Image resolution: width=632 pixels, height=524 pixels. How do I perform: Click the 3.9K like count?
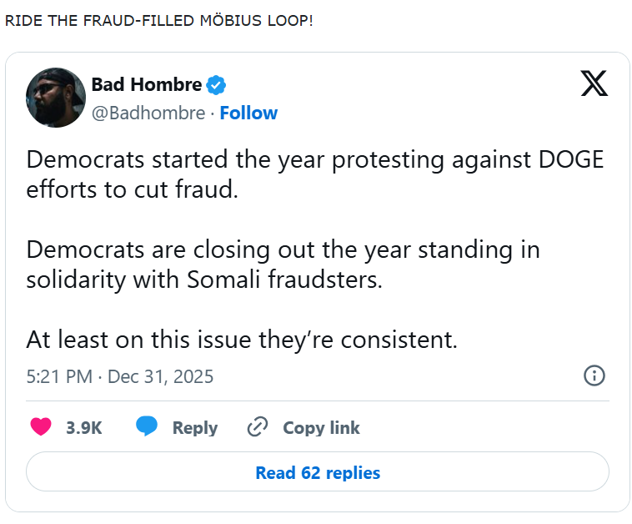[83, 428]
